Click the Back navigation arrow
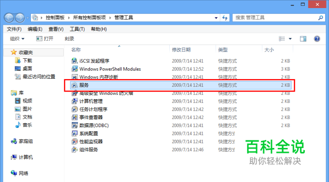 [x=9, y=18]
